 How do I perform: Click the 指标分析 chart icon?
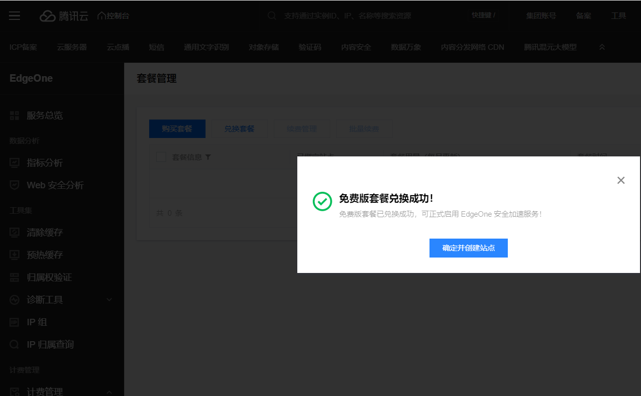[14, 163]
